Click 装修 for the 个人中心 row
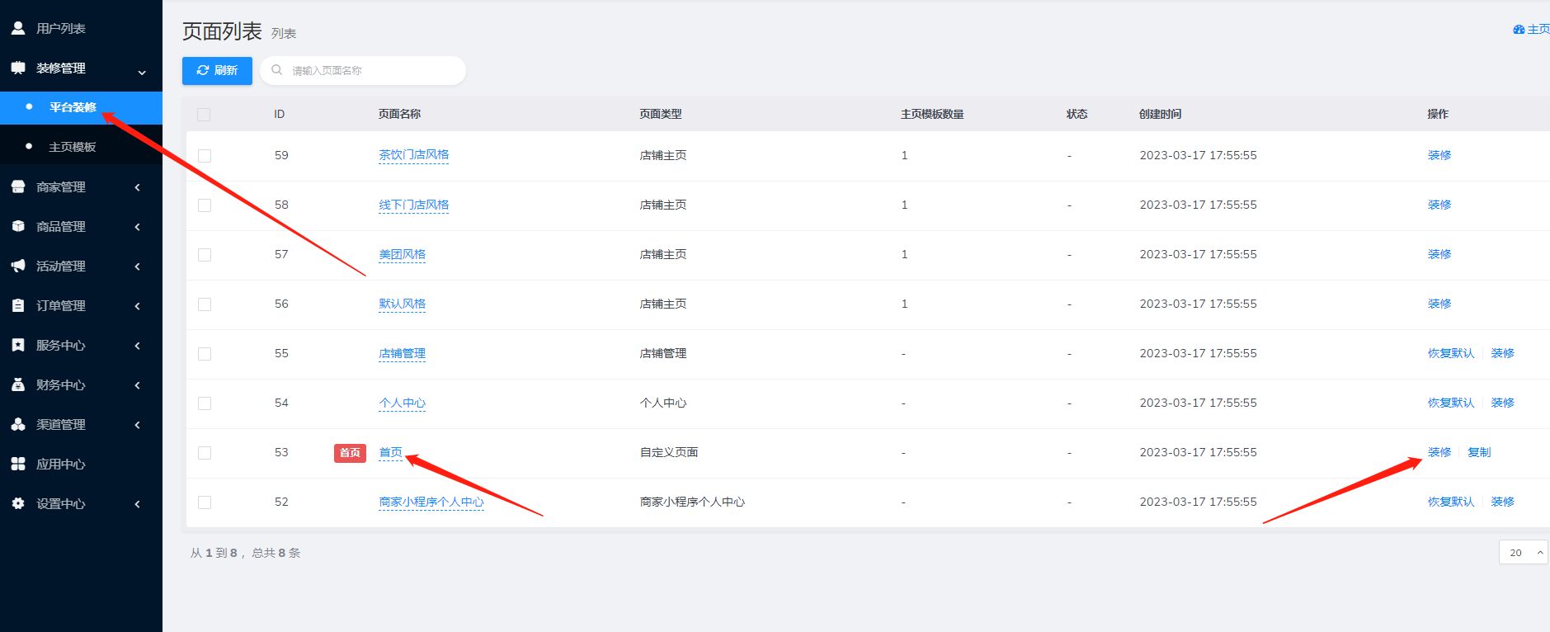Image resolution: width=1550 pixels, height=632 pixels. click(1503, 403)
